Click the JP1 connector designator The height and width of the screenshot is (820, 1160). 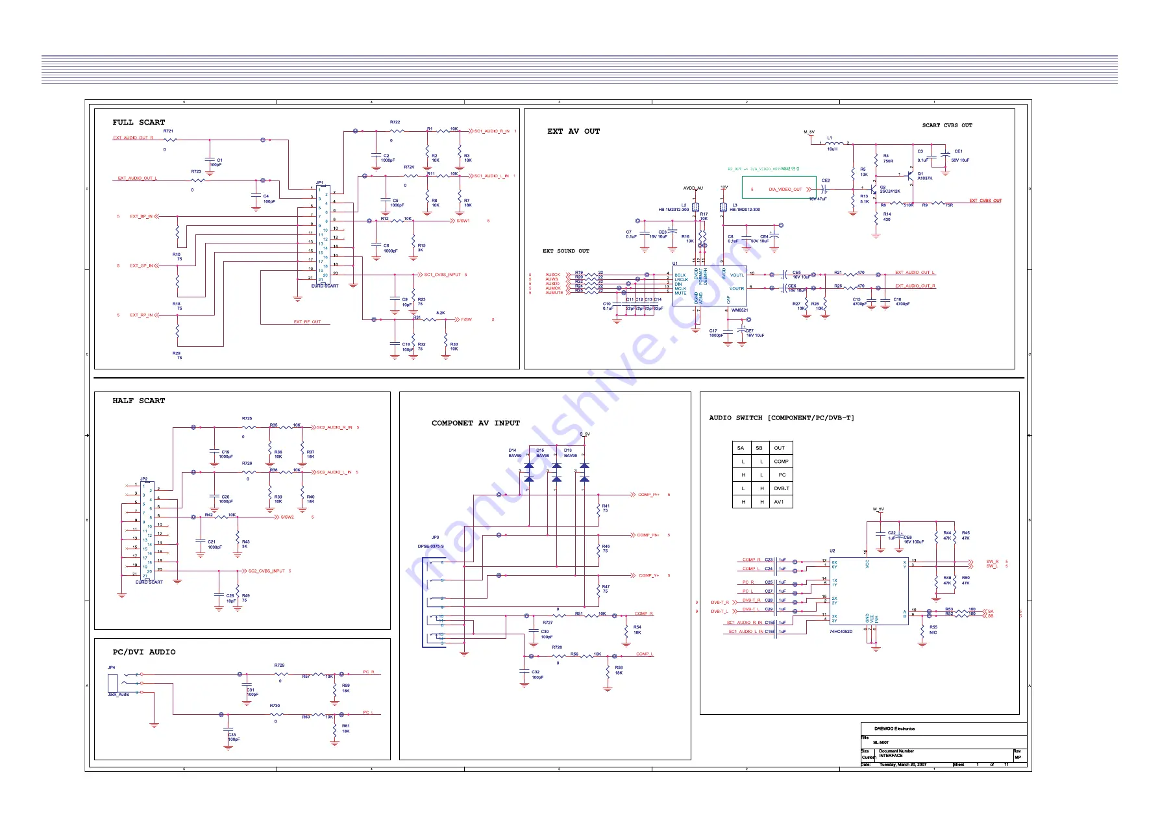click(x=319, y=183)
